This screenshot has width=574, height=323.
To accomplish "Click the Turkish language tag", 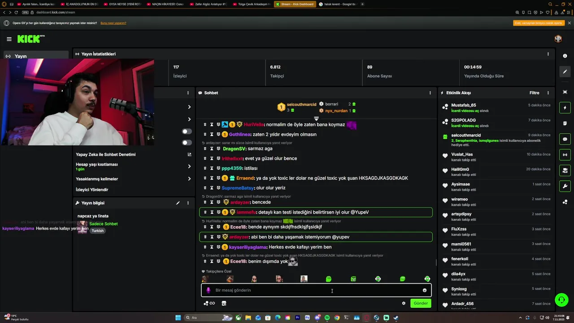I will [97, 231].
